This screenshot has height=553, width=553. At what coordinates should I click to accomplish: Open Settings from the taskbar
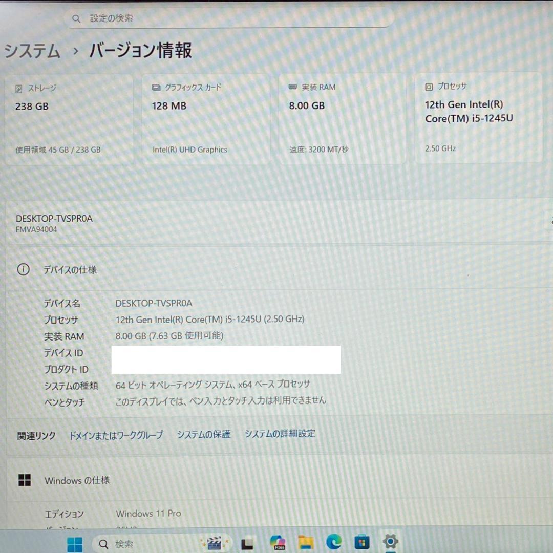(390, 542)
